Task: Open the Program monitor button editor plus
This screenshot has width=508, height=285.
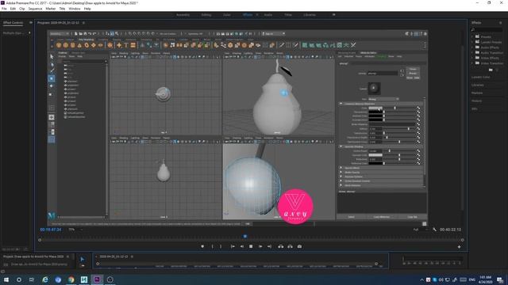Action: tap(459, 247)
